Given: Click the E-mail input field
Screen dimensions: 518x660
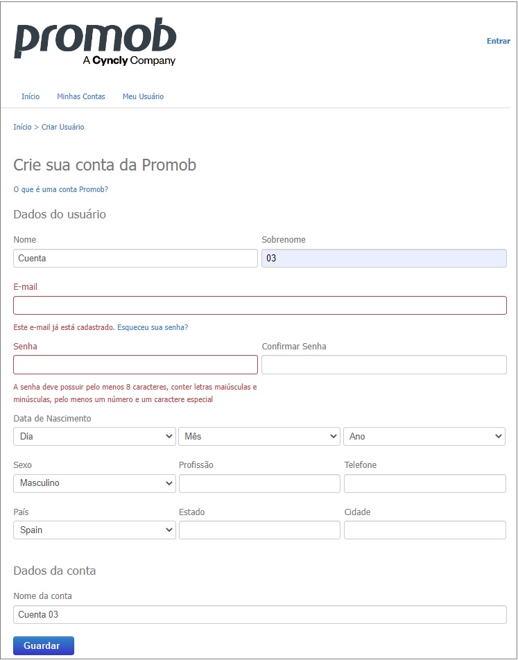Looking at the screenshot, I should coord(260,305).
